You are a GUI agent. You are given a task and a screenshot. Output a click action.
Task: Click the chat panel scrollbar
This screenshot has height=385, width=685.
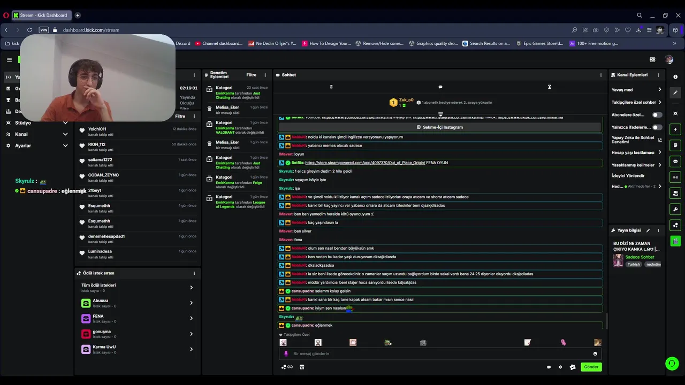[x=606, y=321]
